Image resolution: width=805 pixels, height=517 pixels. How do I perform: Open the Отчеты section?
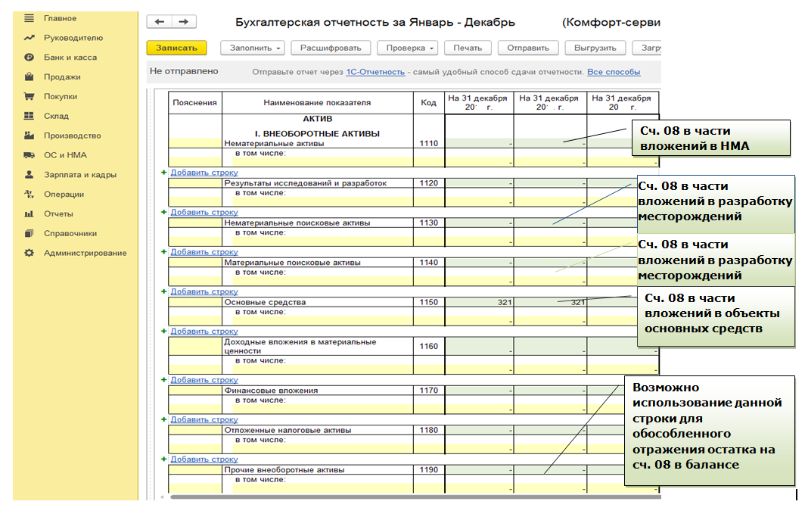[58, 213]
